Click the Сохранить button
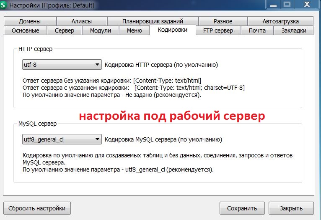The width and height of the screenshot is (321, 220). click(242, 208)
